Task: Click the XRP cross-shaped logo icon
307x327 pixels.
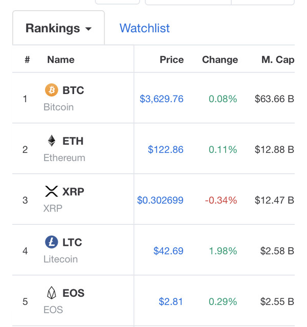Action: (x=51, y=192)
